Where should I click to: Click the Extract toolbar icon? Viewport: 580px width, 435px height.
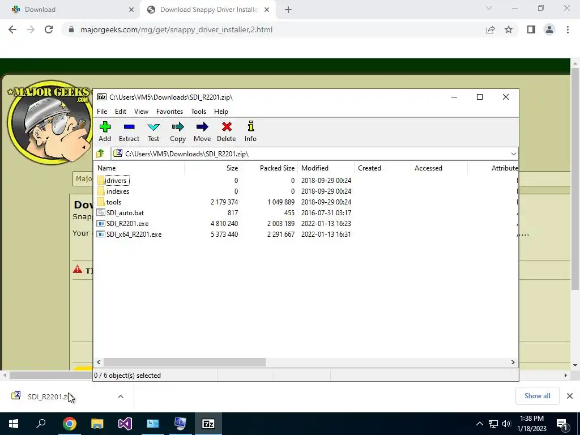pos(129,127)
